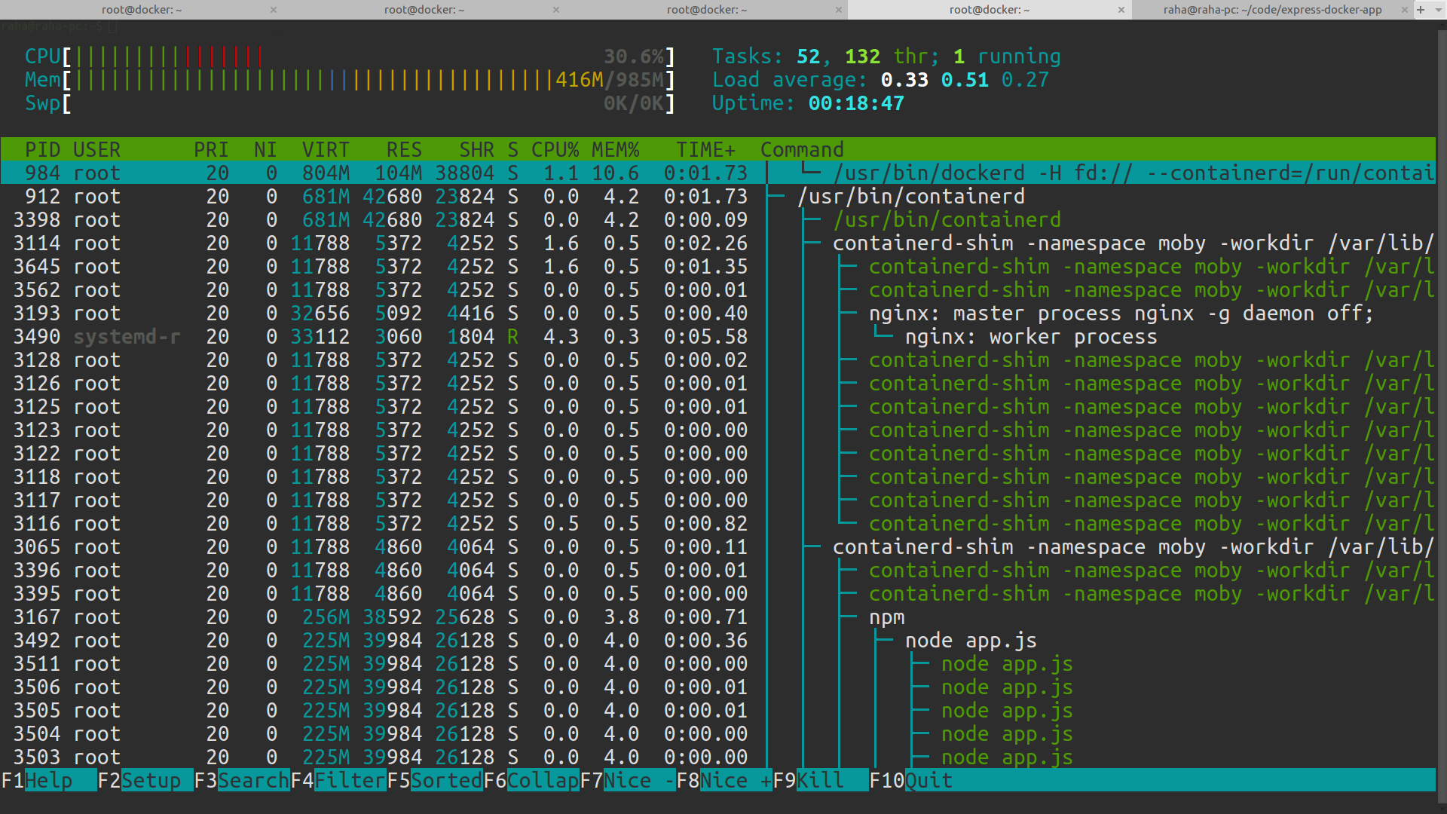The image size is (1447, 814).
Task: Close the express-docker-app tab
Action: point(1405,10)
